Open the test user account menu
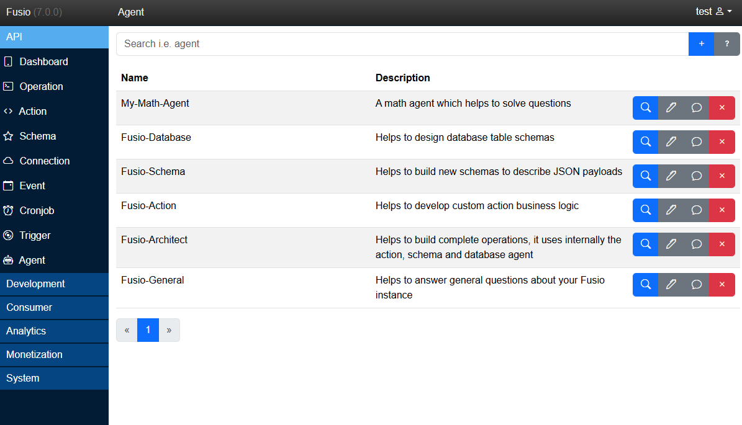 (x=713, y=11)
